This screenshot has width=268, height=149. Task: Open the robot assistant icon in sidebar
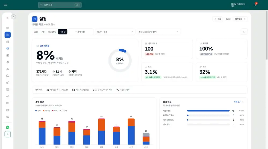8,62
